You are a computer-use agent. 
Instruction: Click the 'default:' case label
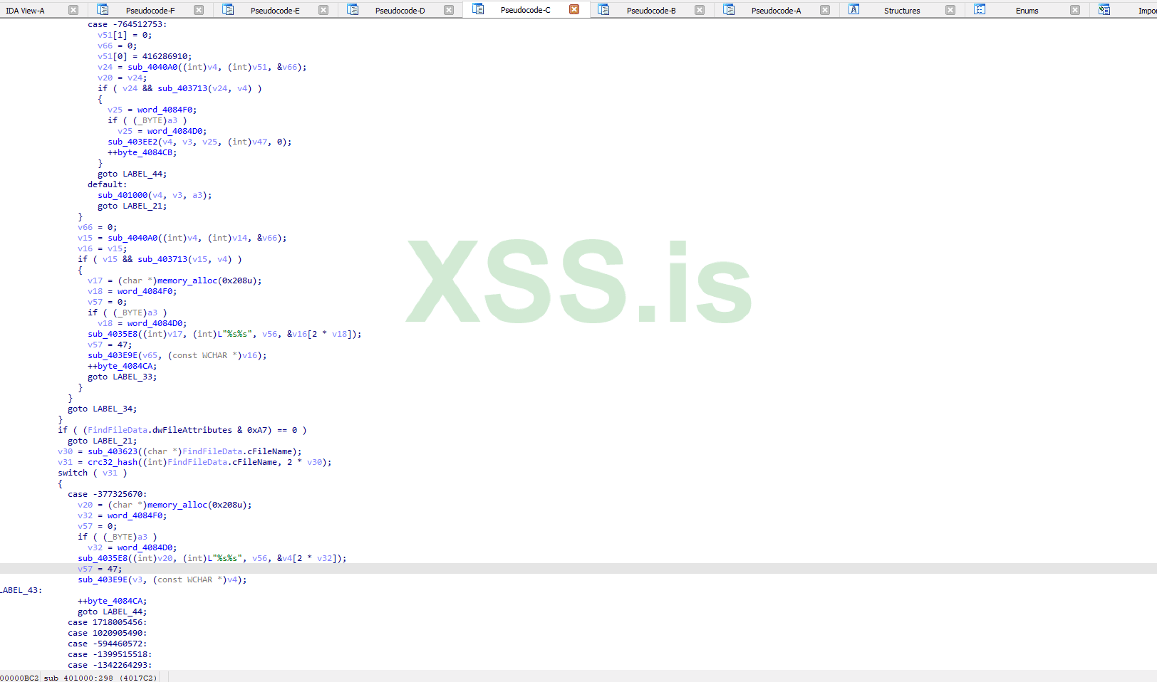[x=108, y=184]
